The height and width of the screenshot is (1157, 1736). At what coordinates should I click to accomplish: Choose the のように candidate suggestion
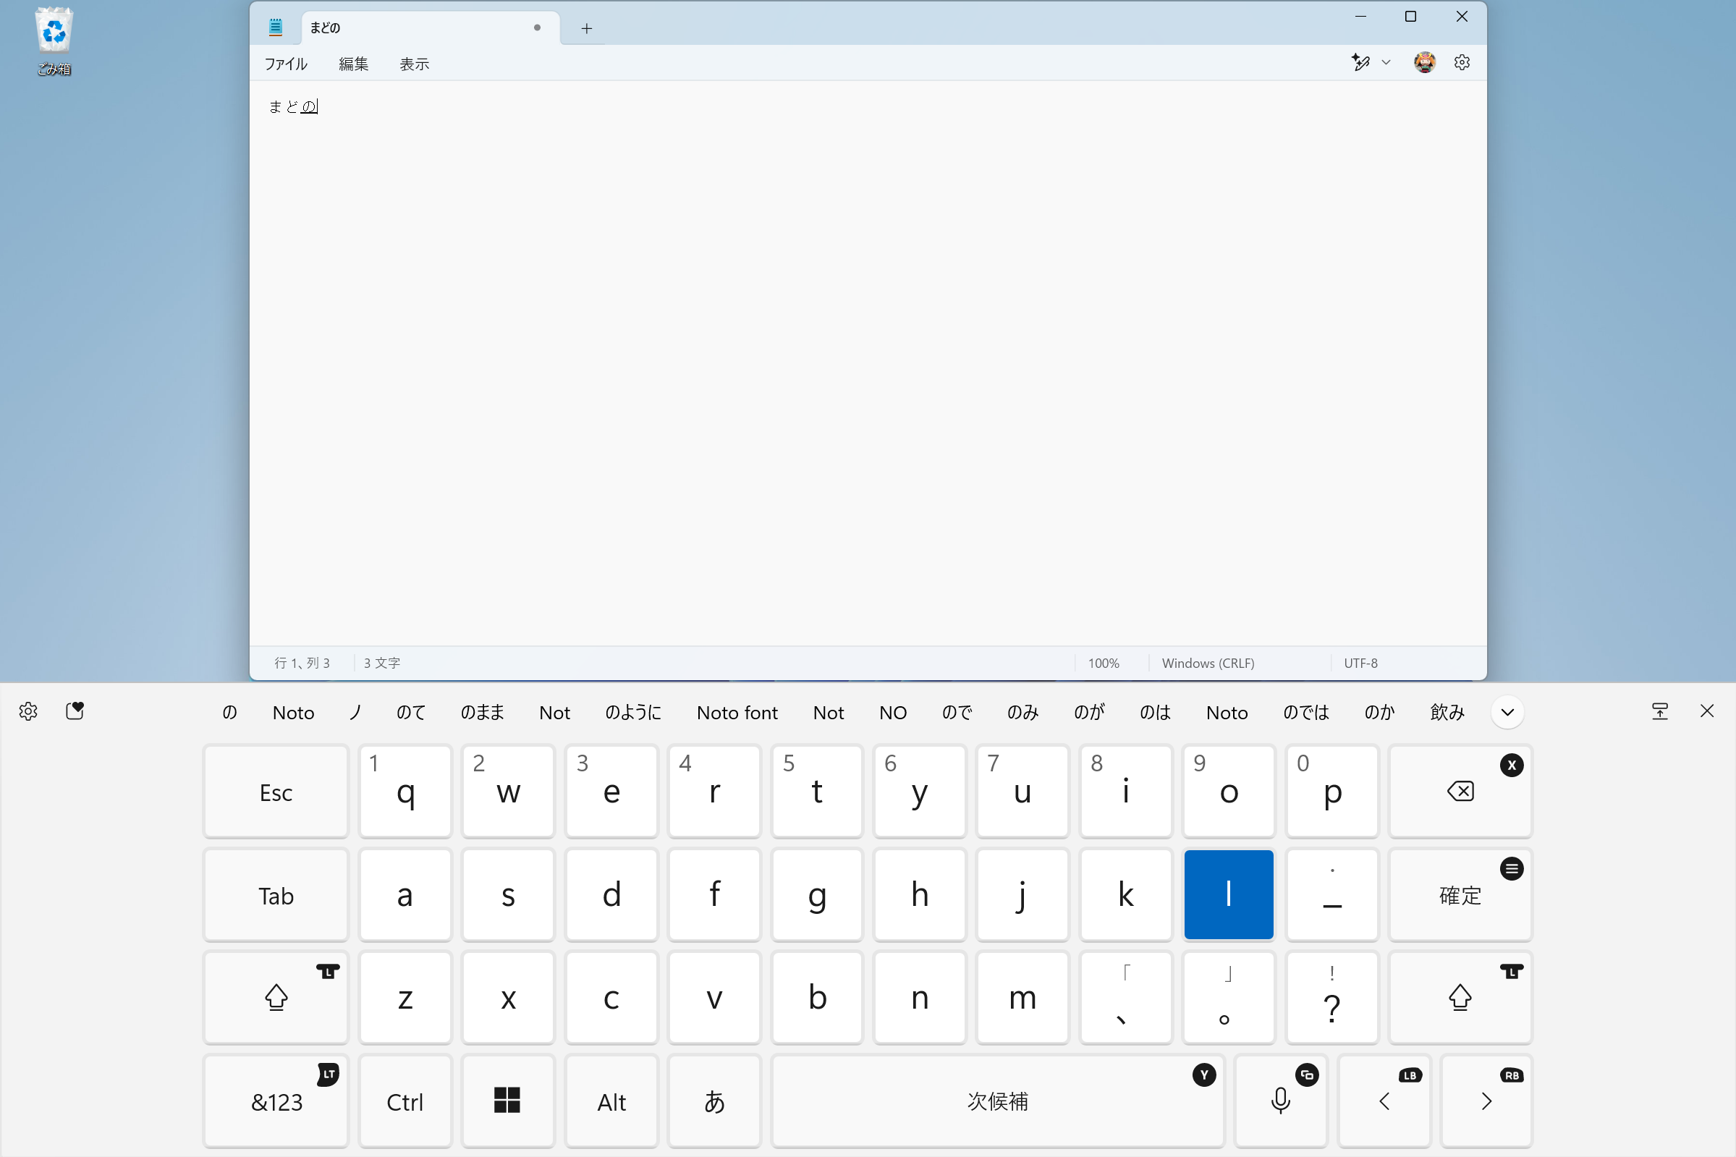coord(632,712)
